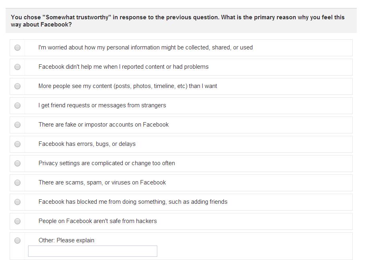Select "People on Facebook aren't safe from hackers"
374x260 pixels.
(x=17, y=221)
